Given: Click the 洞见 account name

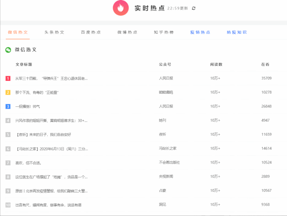Looking at the screenshot, I should [x=163, y=205].
